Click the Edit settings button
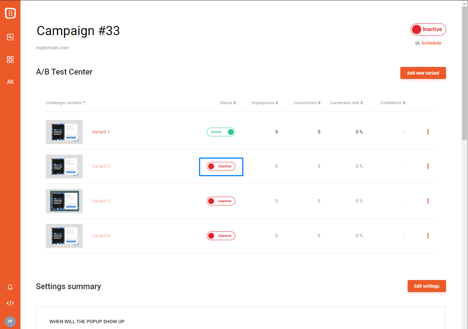Image resolution: width=468 pixels, height=329 pixels. (427, 286)
